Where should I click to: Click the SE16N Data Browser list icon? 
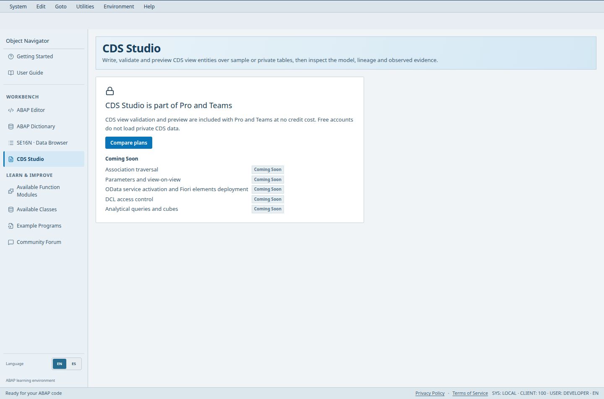(11, 143)
